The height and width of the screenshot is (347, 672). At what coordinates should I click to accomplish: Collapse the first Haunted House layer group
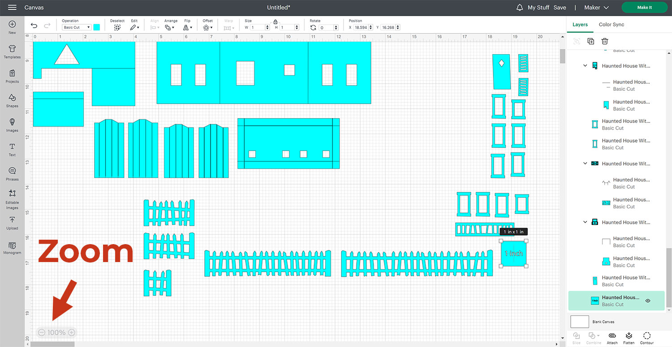click(x=585, y=66)
